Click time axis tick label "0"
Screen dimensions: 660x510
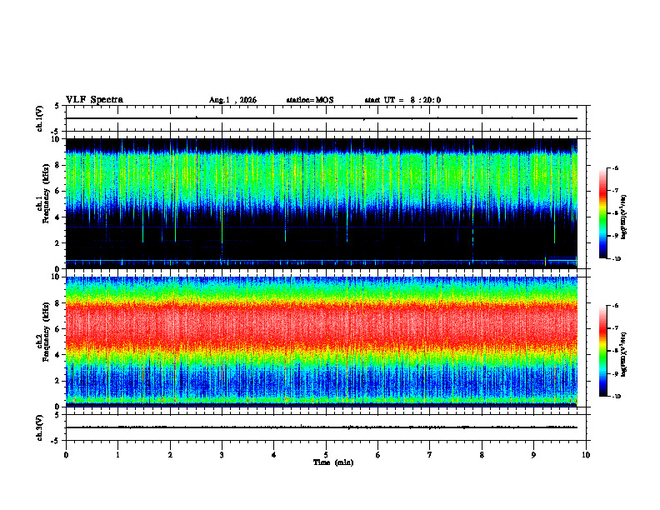pos(66,455)
